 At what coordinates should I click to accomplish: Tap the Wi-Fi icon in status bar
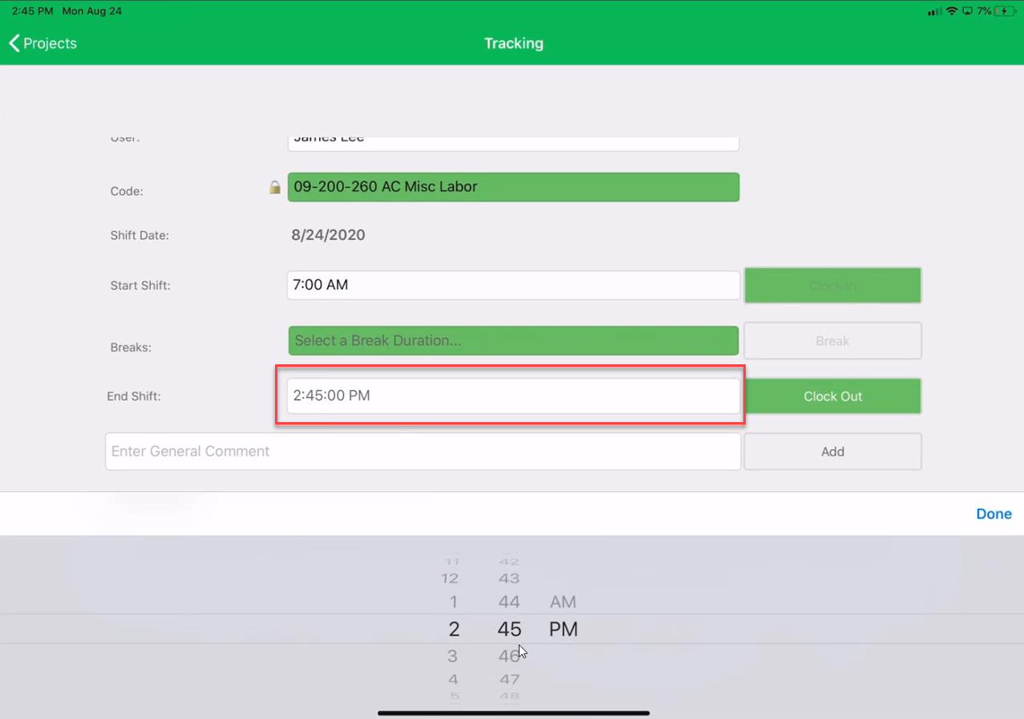click(x=952, y=11)
